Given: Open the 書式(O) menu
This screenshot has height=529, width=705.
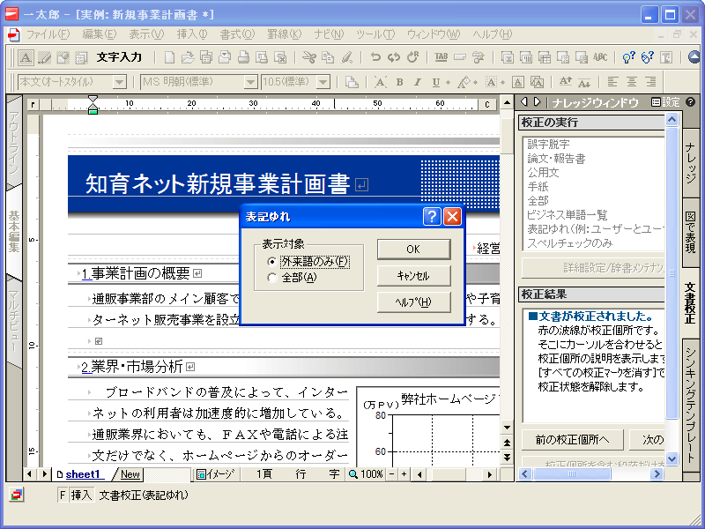Looking at the screenshot, I should [x=237, y=34].
